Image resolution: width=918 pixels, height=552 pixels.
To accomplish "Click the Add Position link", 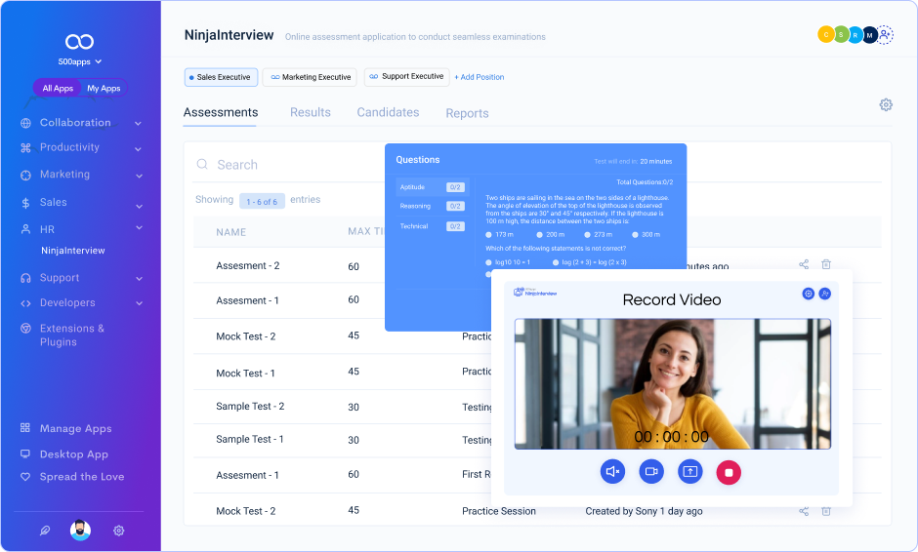I will [480, 77].
